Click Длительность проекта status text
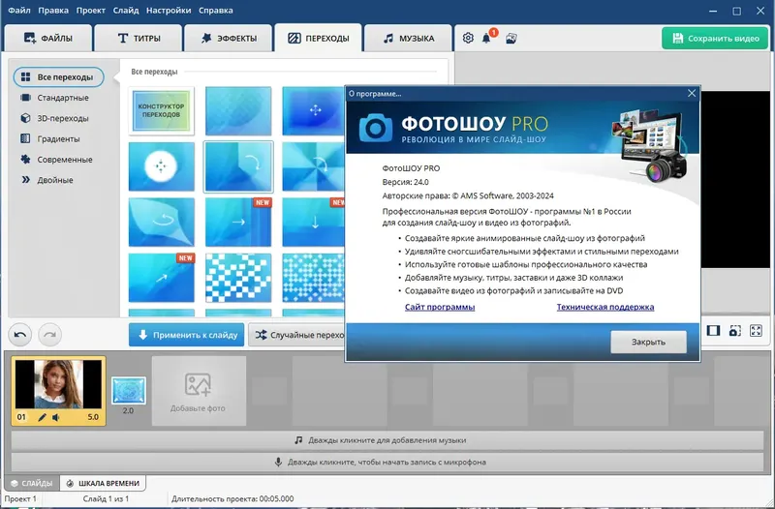Viewport: 775px width, 509px height. click(232, 498)
